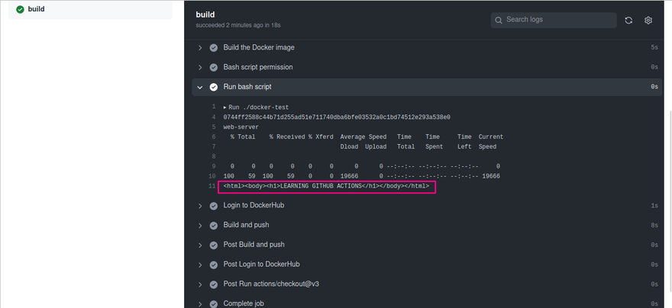Expand the Bash script permission step

[200, 68]
